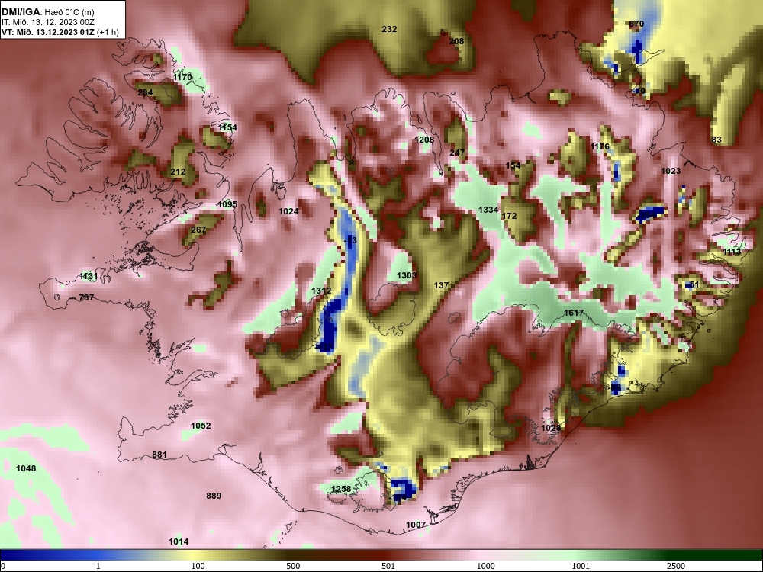Click the 1334 map value
The width and height of the screenshot is (763, 572).
488,210
